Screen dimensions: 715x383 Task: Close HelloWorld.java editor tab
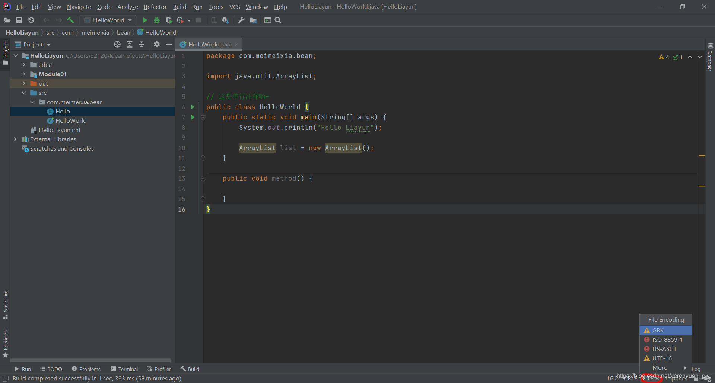click(x=237, y=44)
